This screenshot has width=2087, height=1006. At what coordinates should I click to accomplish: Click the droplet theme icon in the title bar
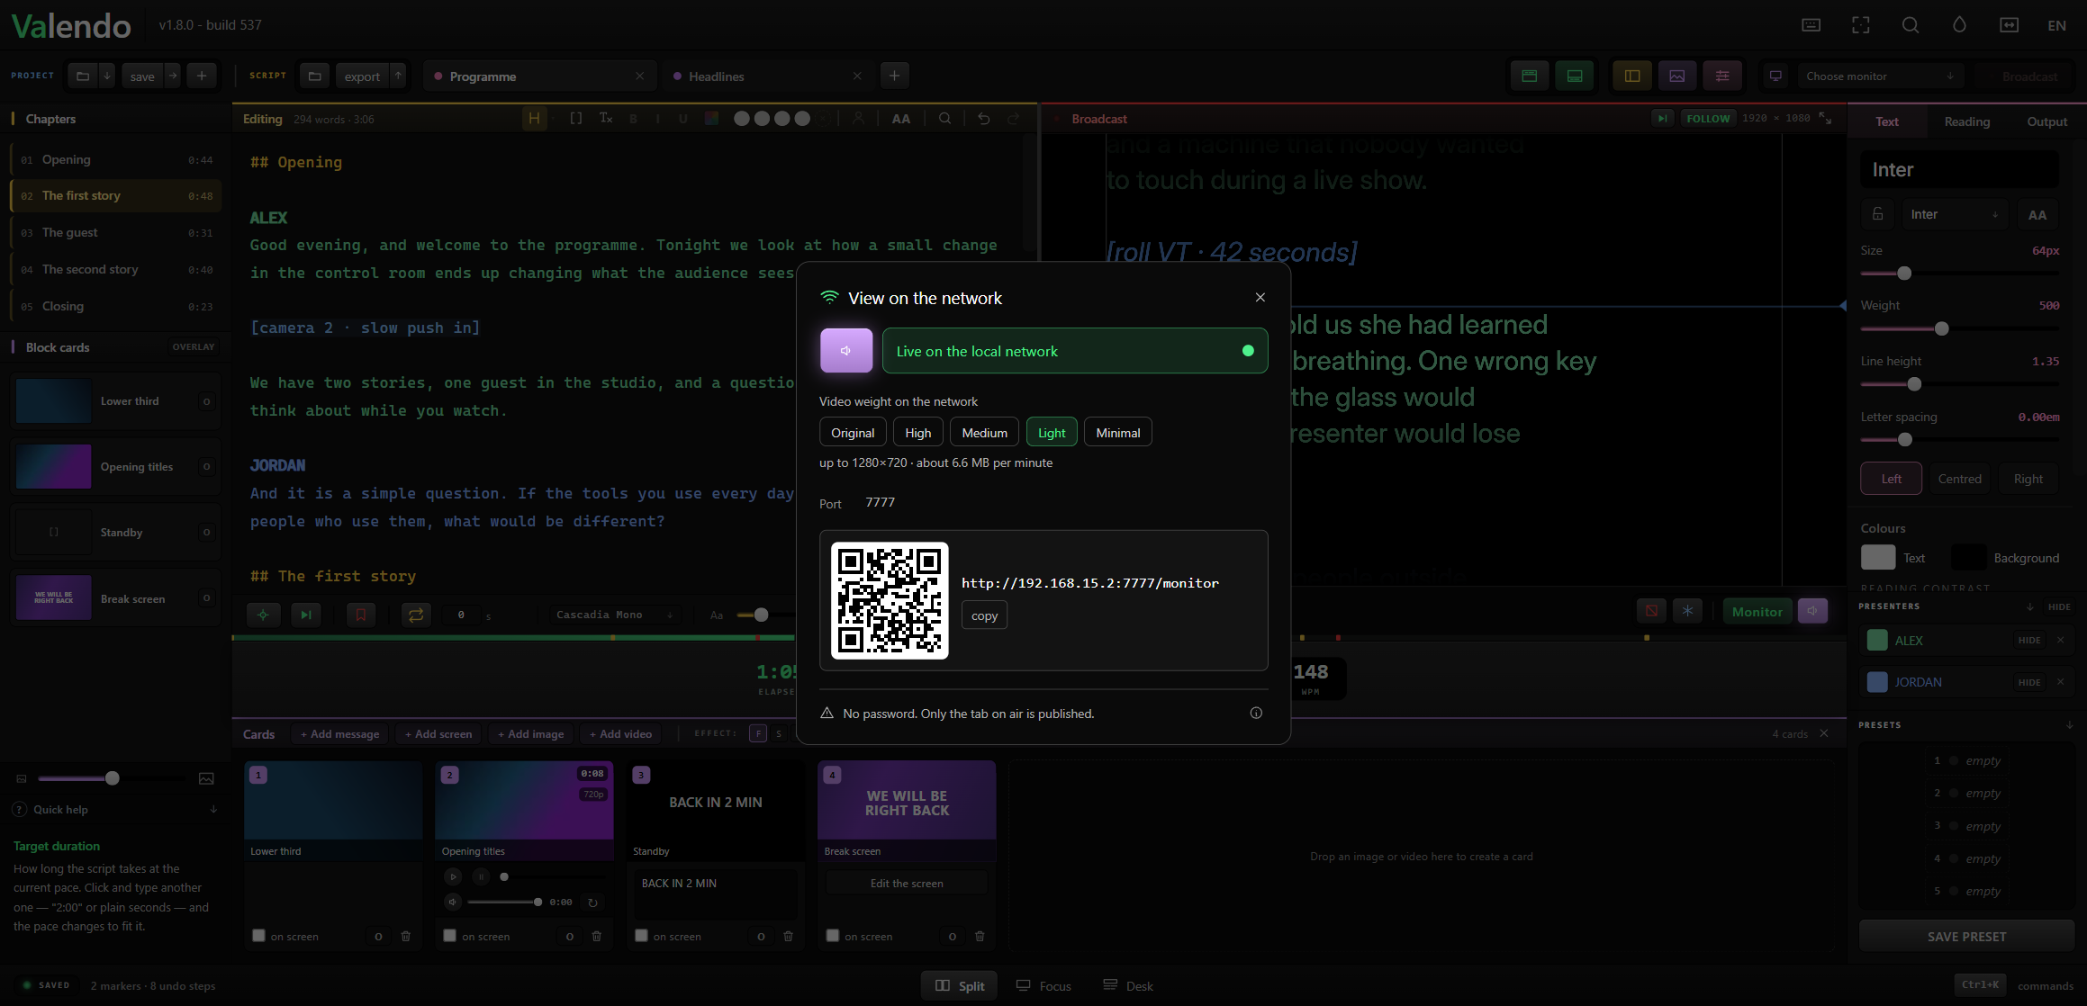(1959, 25)
